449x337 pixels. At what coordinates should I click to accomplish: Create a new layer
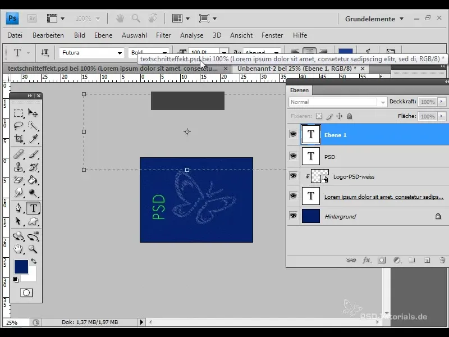[427, 260]
